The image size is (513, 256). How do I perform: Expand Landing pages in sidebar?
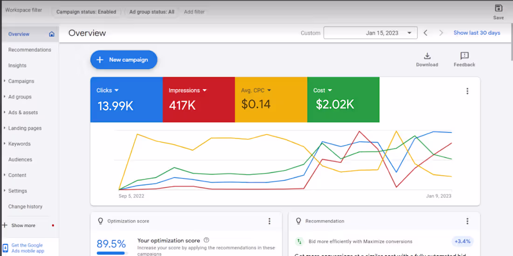click(4, 128)
